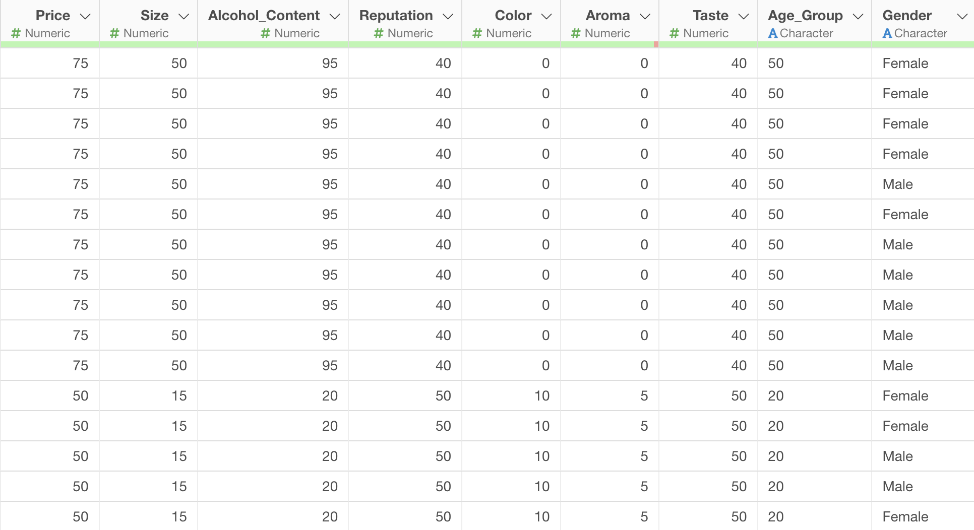This screenshot has width=974, height=530.
Task: Click the hash type icon under Taste
Action: pos(674,33)
